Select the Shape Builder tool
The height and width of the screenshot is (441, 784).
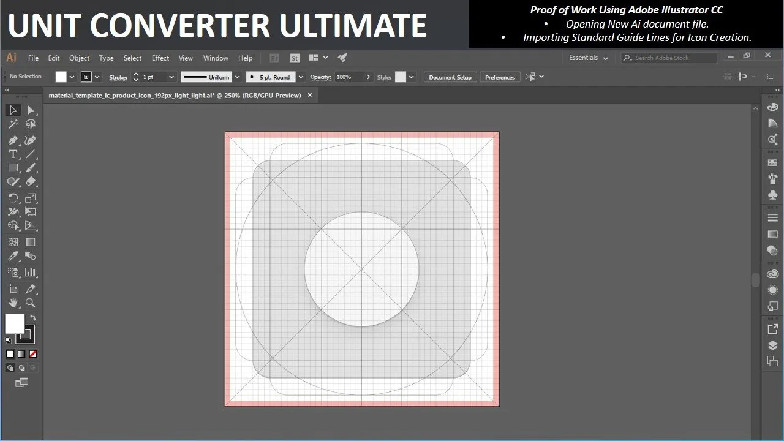[13, 226]
